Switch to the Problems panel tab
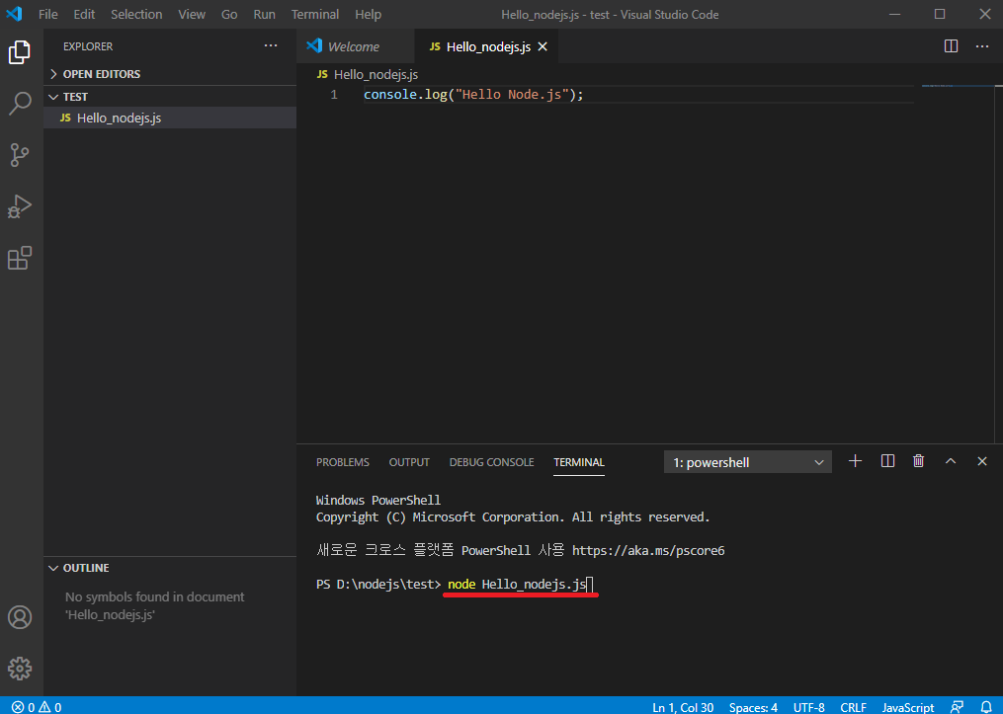1003x714 pixels. 342,462
